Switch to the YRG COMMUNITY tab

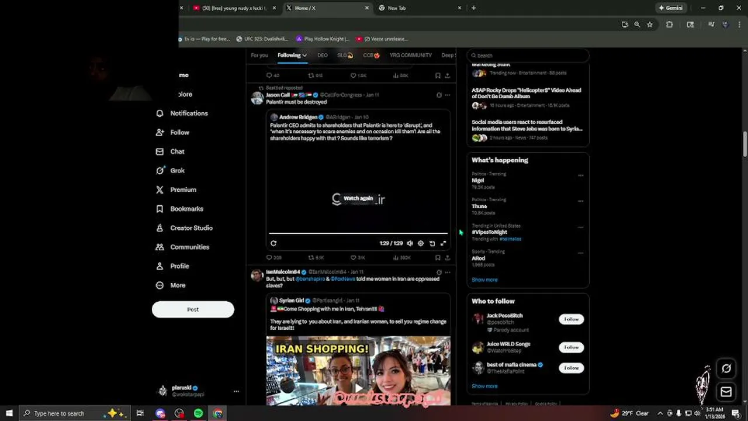pos(411,56)
